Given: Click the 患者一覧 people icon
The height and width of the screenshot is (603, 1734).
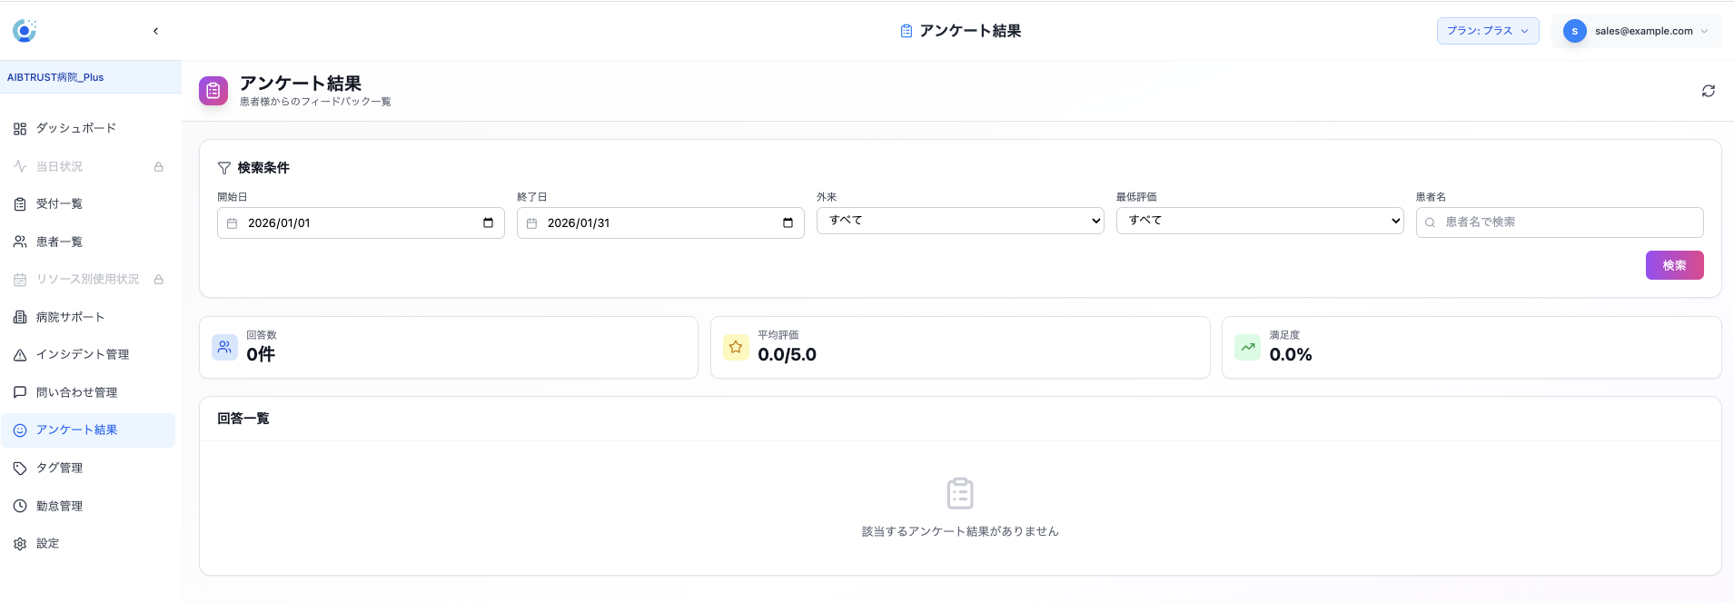Looking at the screenshot, I should click(x=20, y=242).
